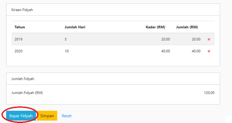Viewport: 232px width, 123px height.
Task: Click the 40.00 jumlah amount for 2020
Action: (196, 51)
